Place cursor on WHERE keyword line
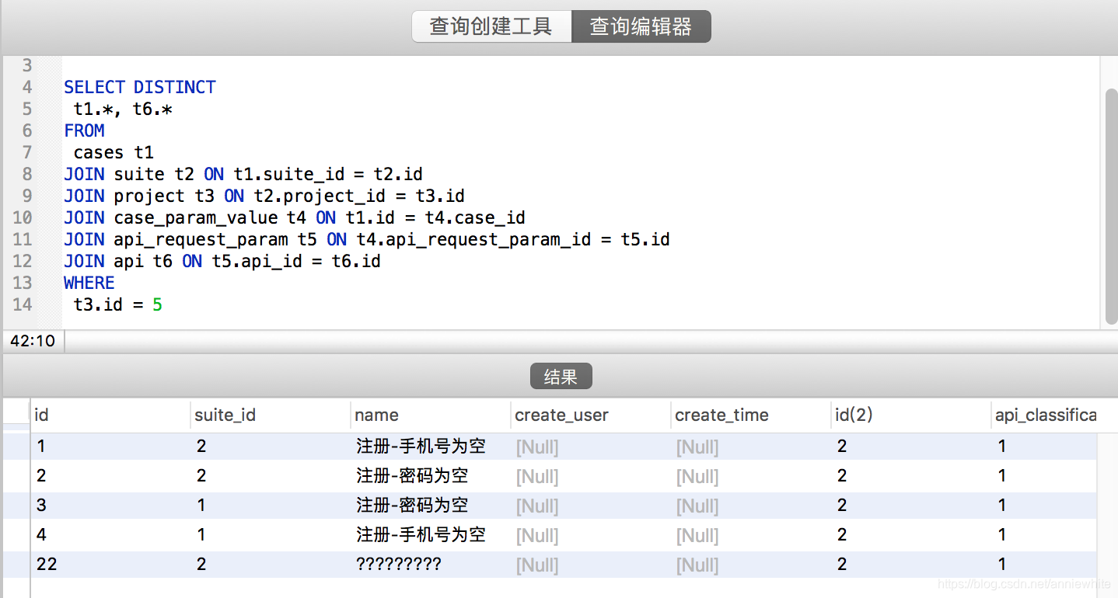Screen dimensions: 1118x598 [89, 283]
